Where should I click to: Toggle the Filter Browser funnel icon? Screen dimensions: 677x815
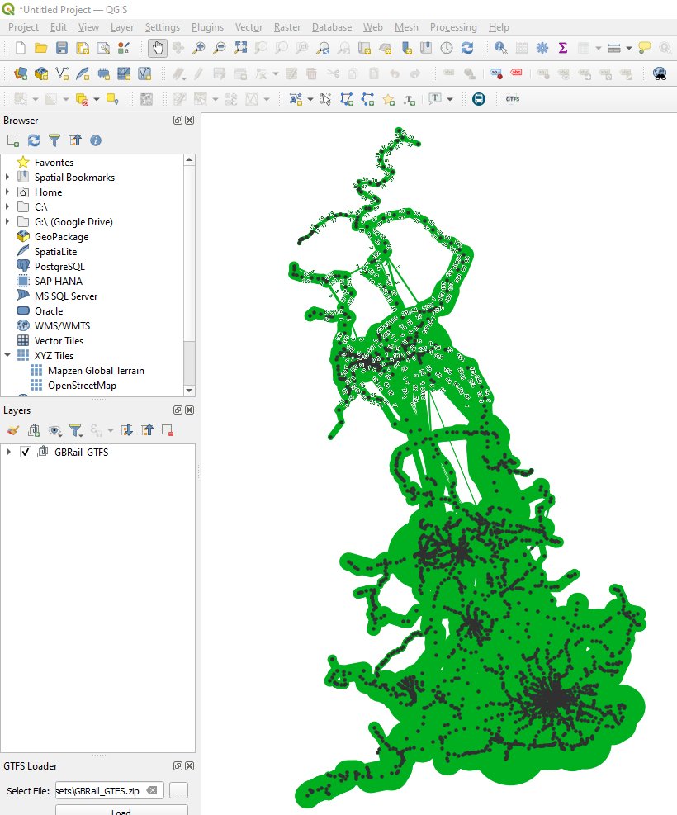55,140
